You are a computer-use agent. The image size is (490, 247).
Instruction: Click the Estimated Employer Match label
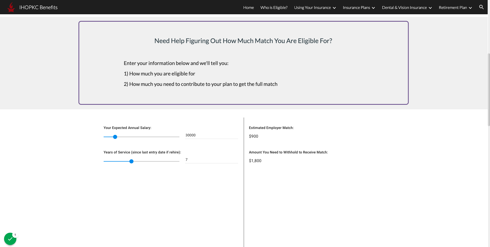point(271,128)
